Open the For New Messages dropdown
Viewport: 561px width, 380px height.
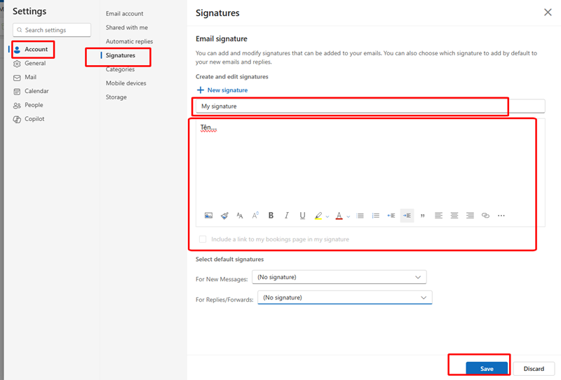pos(339,277)
